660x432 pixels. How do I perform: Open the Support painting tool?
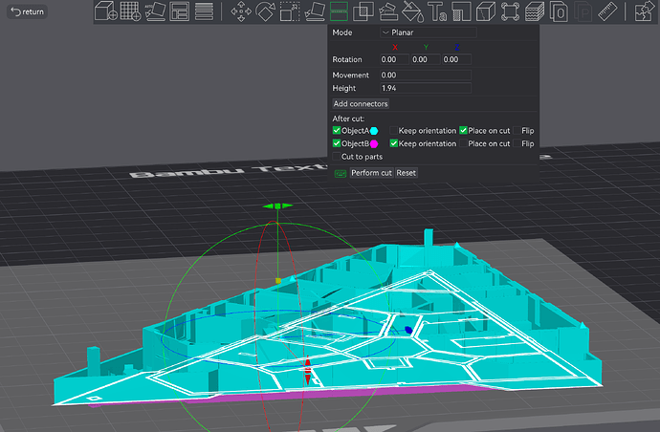pos(388,11)
